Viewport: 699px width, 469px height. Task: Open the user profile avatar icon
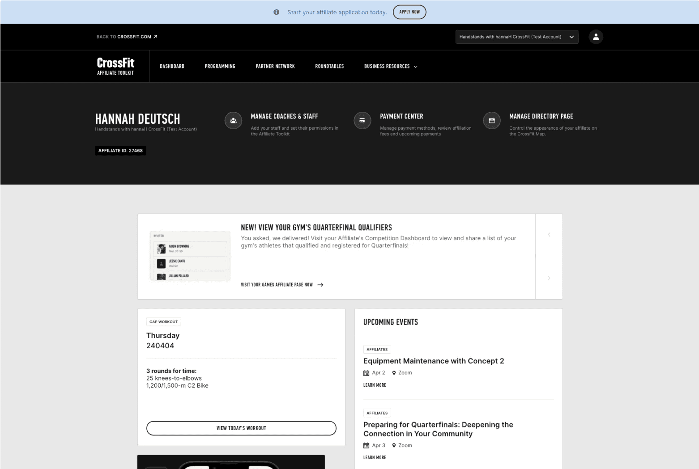[x=596, y=37]
